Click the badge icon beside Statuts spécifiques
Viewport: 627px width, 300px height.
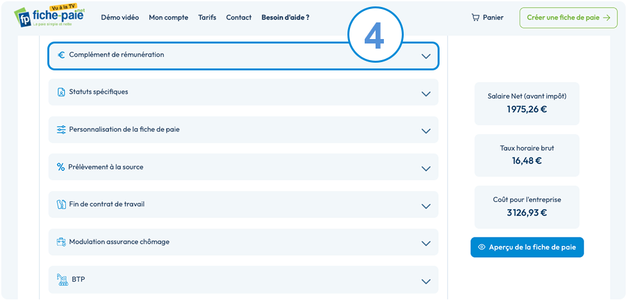coord(61,92)
